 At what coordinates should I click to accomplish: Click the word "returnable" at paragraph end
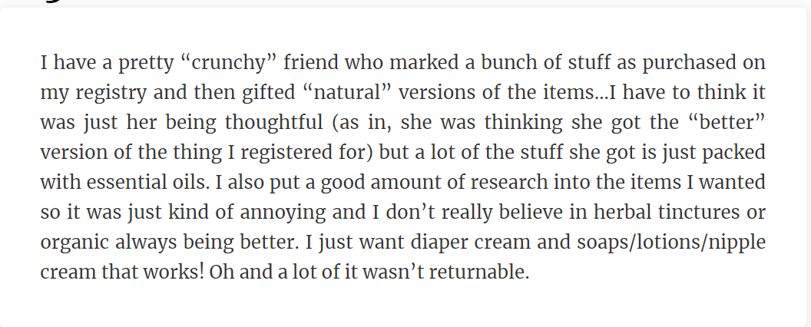476,272
